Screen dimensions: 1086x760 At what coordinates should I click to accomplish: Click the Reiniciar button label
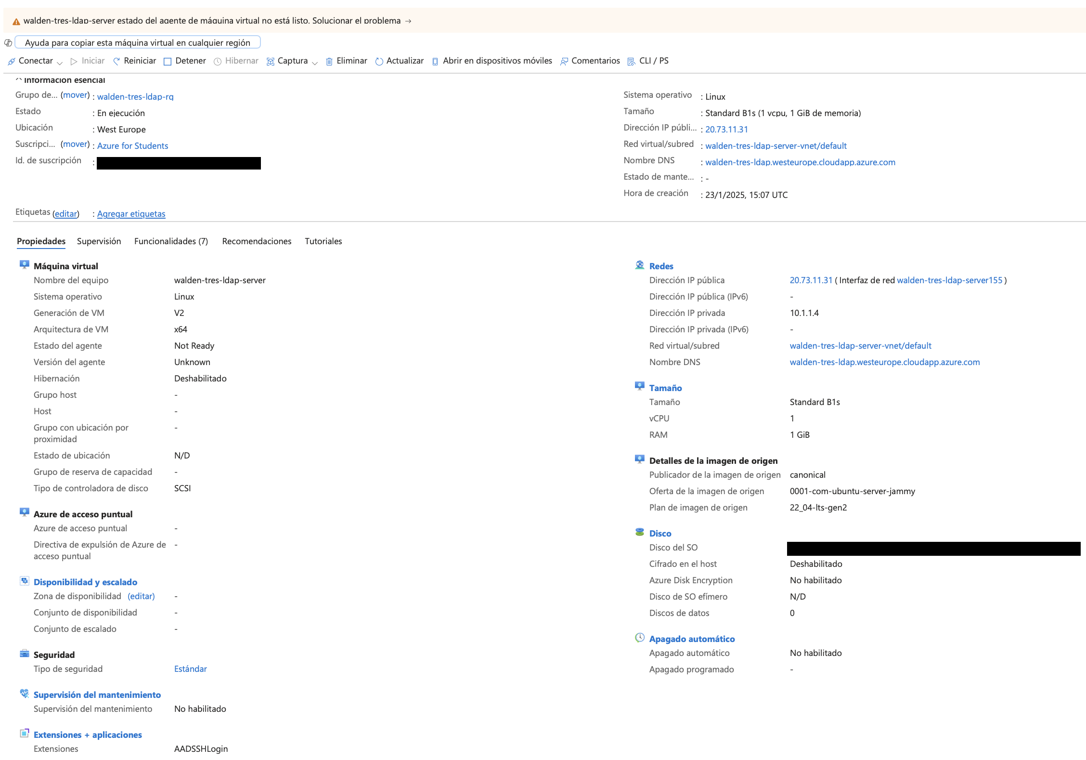140,61
